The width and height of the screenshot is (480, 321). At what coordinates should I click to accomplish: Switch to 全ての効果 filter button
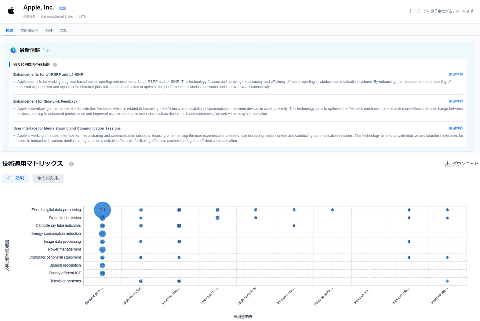pos(48,178)
